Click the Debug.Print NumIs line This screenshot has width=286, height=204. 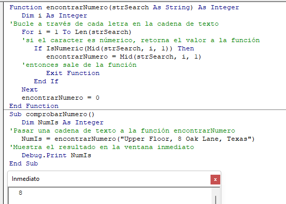click(x=56, y=155)
